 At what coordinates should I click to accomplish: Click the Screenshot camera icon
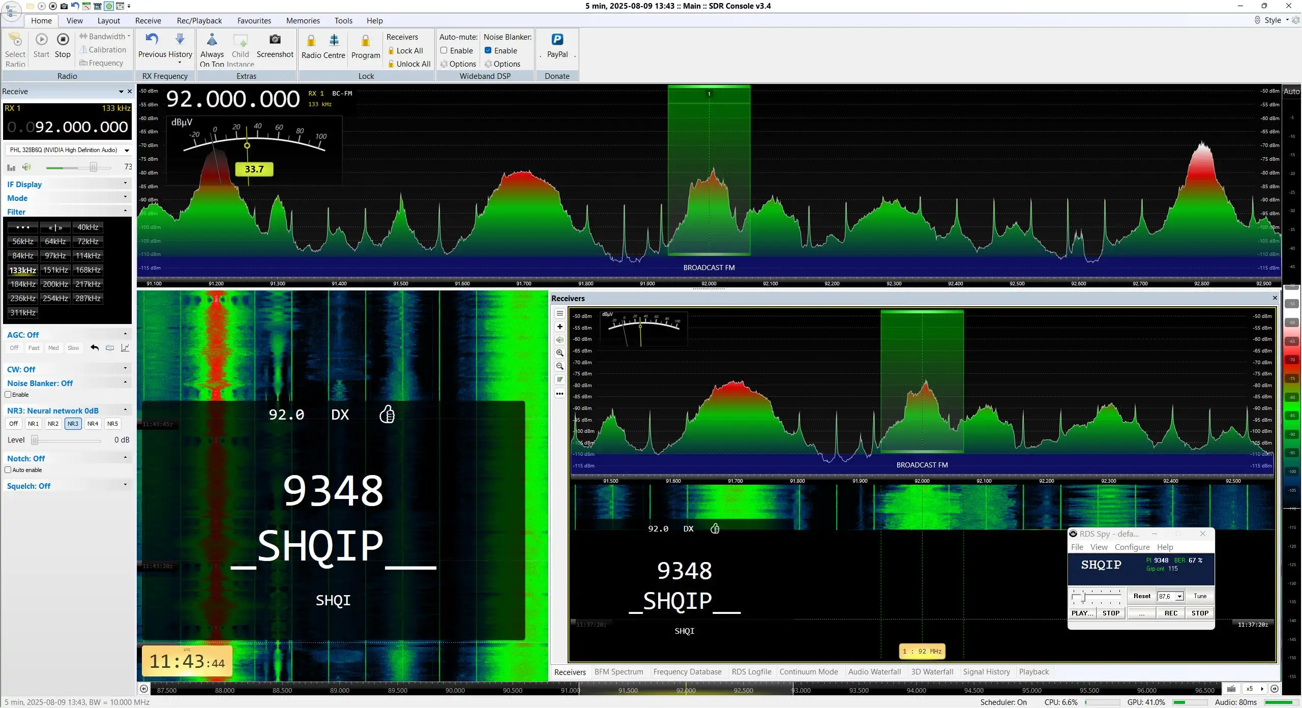point(275,40)
